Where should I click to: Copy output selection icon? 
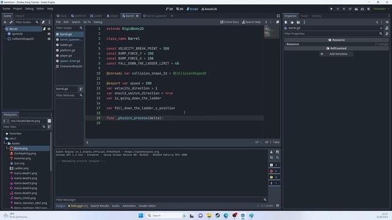[x=277, y=152]
